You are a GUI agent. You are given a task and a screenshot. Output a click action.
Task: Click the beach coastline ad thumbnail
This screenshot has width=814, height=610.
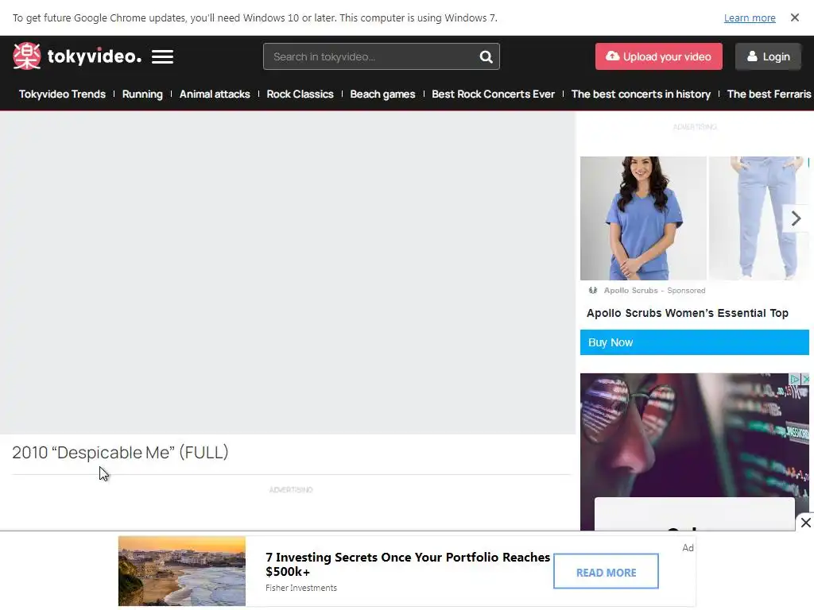click(x=182, y=571)
